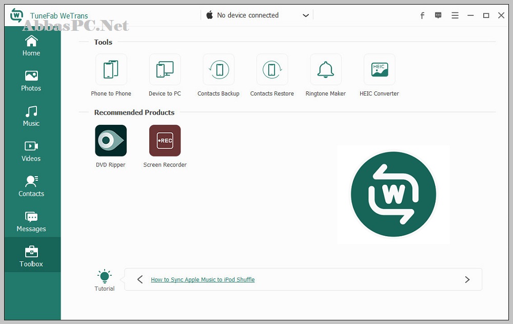Open 'How to Sync Apple Music to iPod Shuffle' link
Screen dimensions: 513x324
tap(203, 279)
